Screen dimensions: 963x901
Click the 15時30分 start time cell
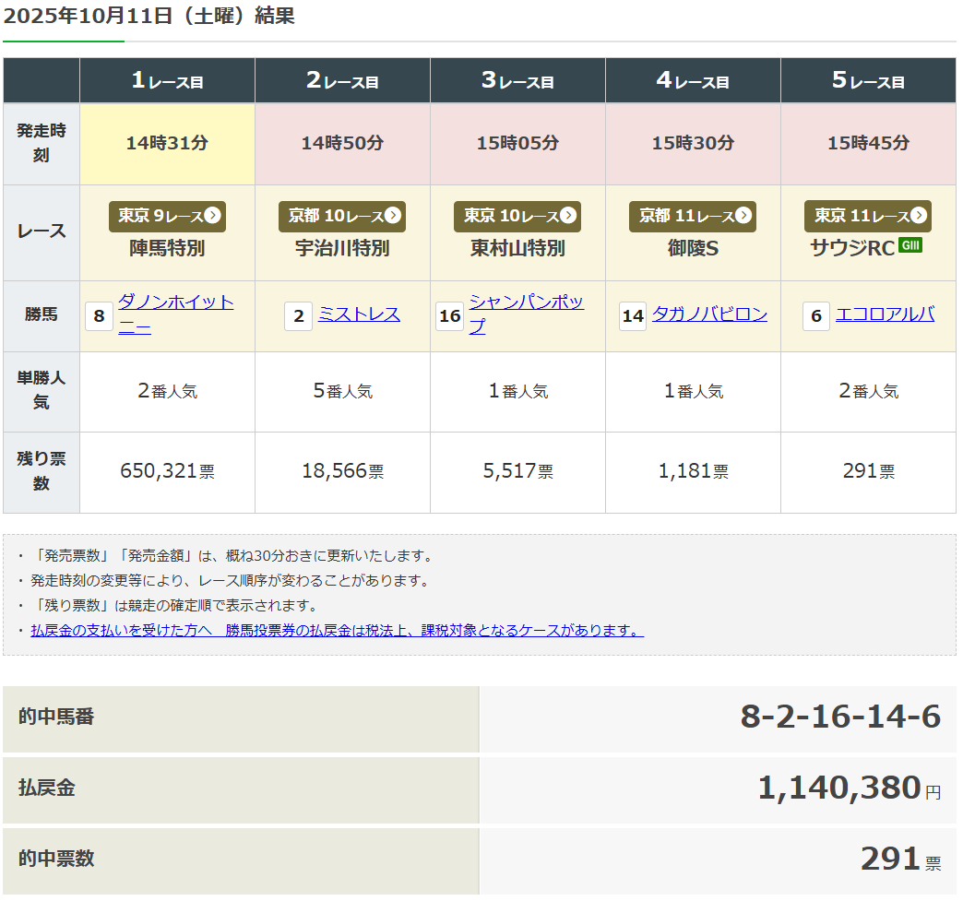point(693,144)
